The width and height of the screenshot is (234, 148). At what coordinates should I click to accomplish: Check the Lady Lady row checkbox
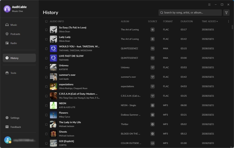pos(47,39)
